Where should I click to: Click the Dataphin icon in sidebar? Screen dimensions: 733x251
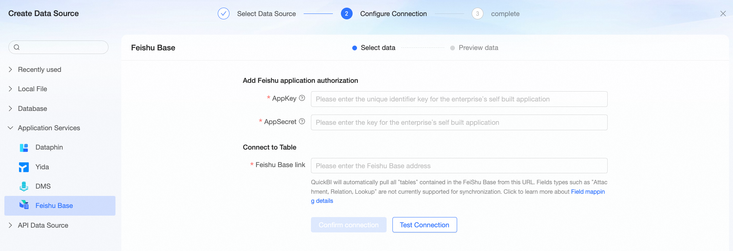24,147
